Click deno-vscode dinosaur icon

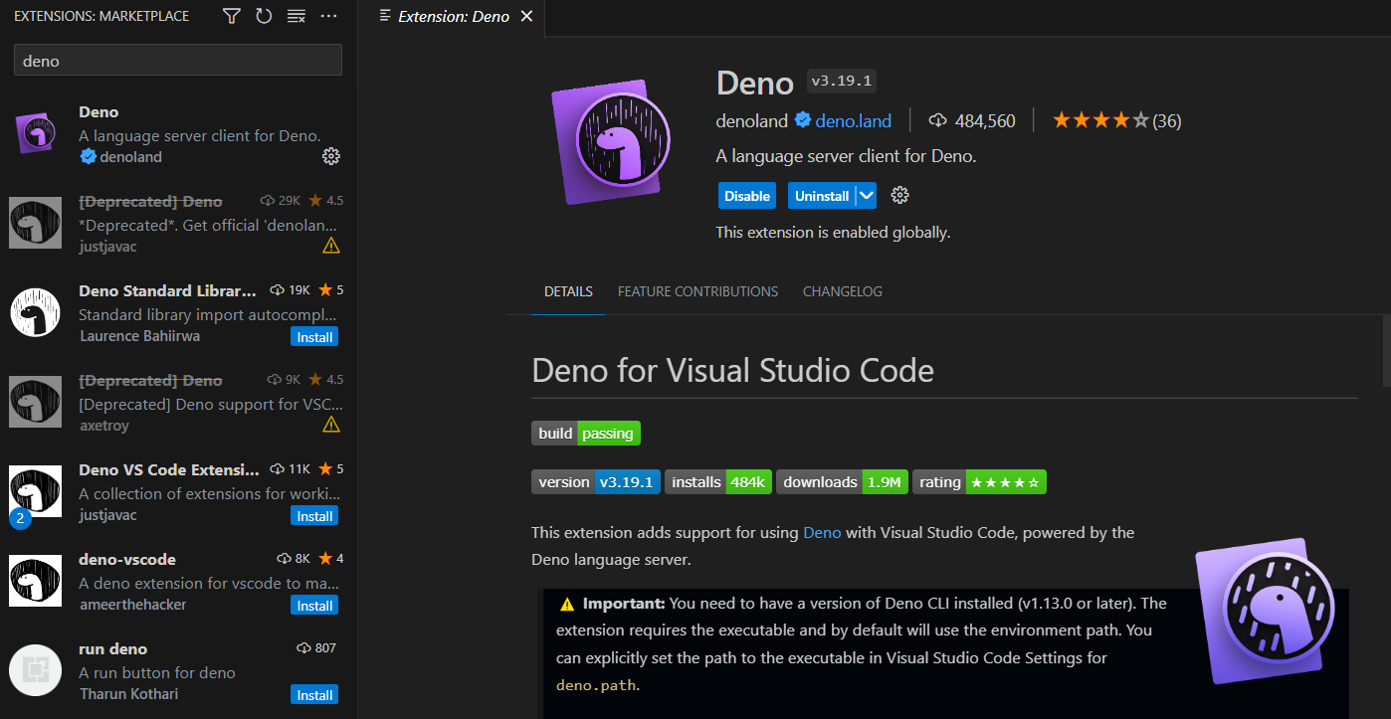(x=35, y=581)
